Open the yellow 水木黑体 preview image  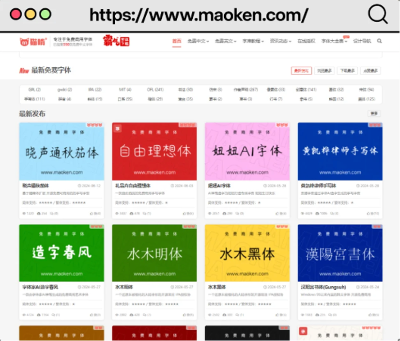click(247, 253)
